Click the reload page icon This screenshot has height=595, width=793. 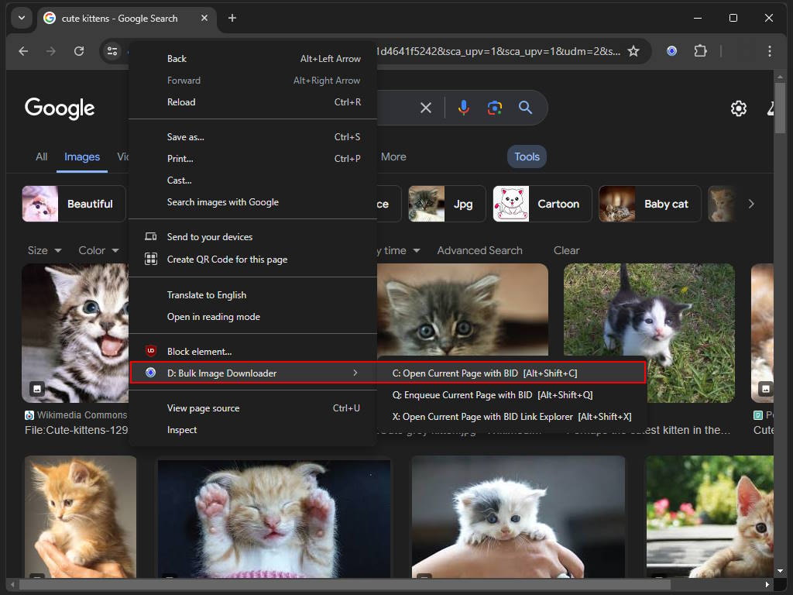pos(79,51)
